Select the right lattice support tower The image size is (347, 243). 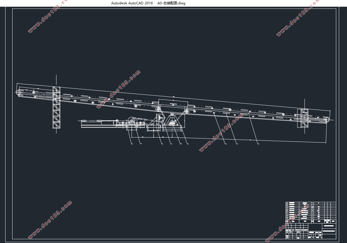[x=302, y=118]
